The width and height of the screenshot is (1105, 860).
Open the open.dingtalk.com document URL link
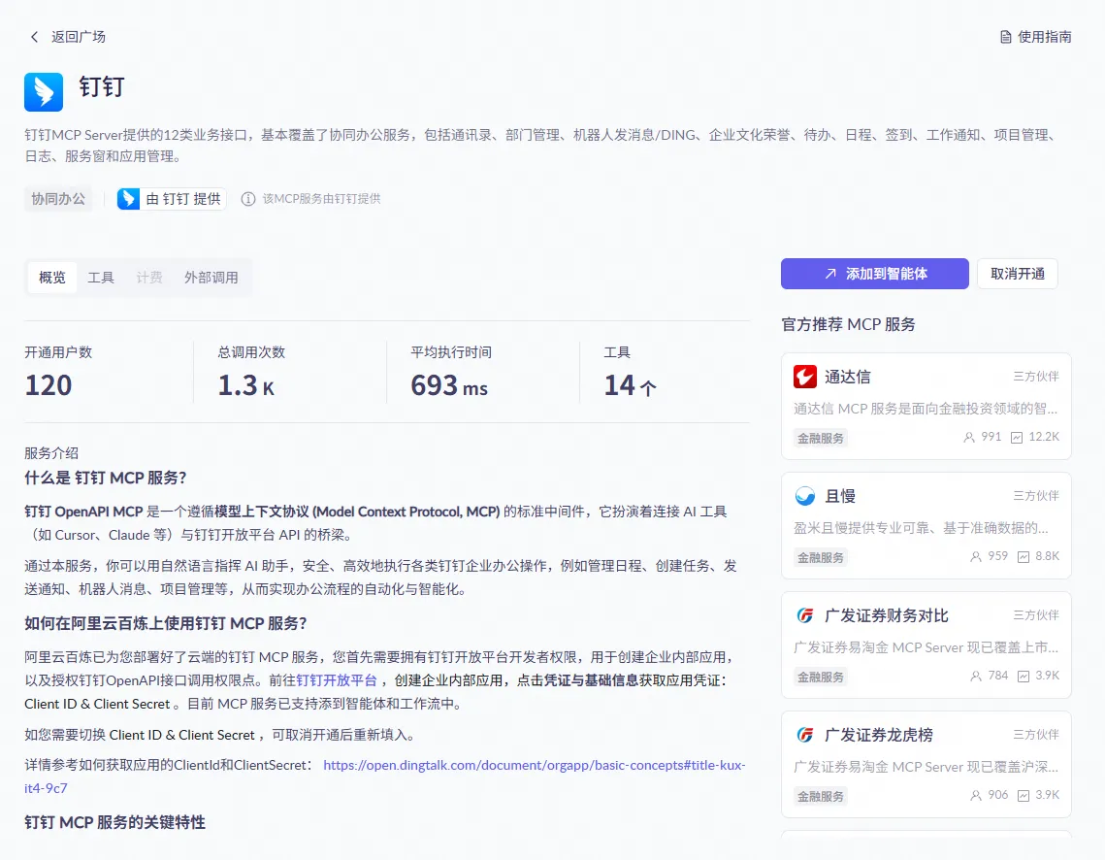(535, 765)
